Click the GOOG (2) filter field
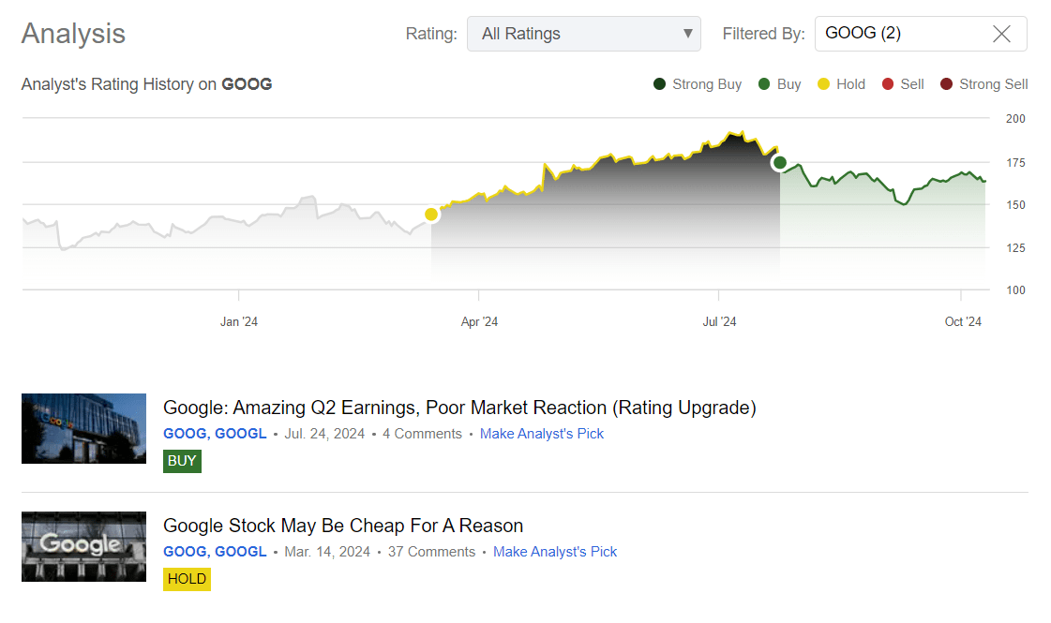Image resolution: width=1051 pixels, height=623 pixels. coord(900,34)
